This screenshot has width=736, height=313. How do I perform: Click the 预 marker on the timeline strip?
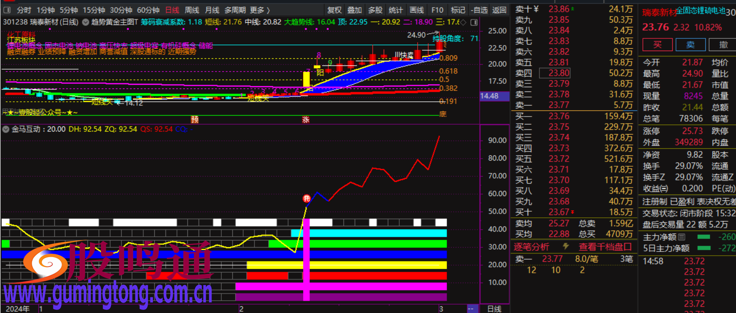[x=194, y=120]
